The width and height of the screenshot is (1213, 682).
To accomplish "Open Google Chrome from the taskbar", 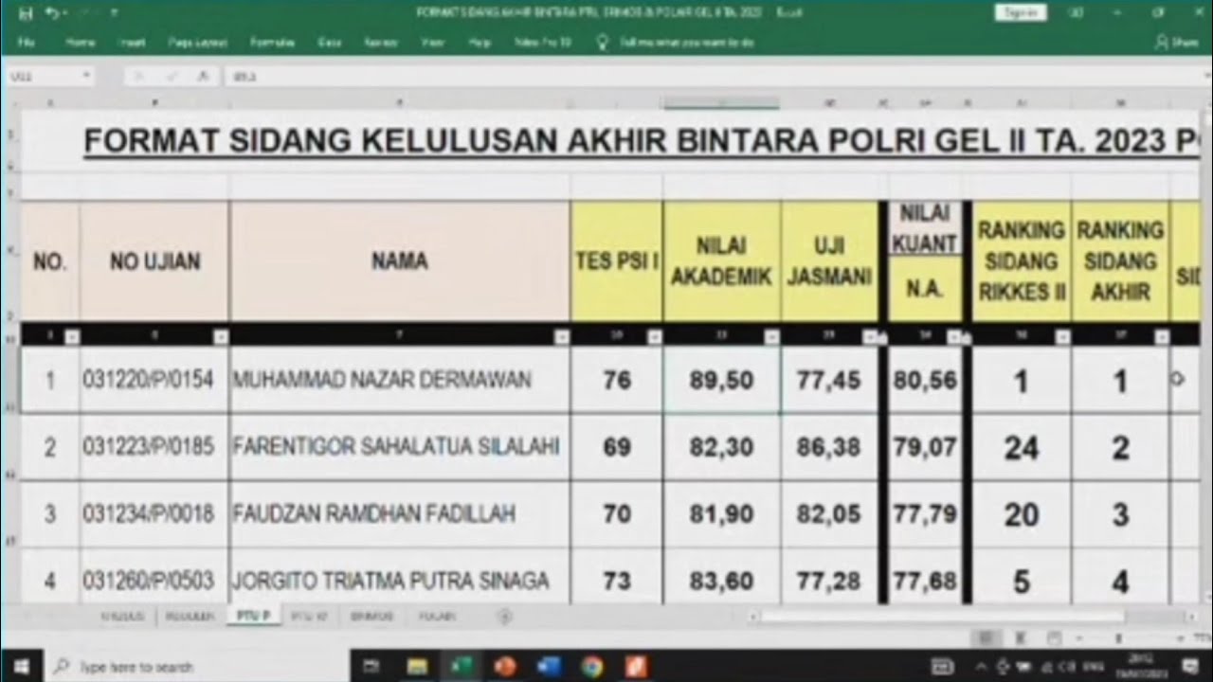I will pyautogui.click(x=592, y=666).
